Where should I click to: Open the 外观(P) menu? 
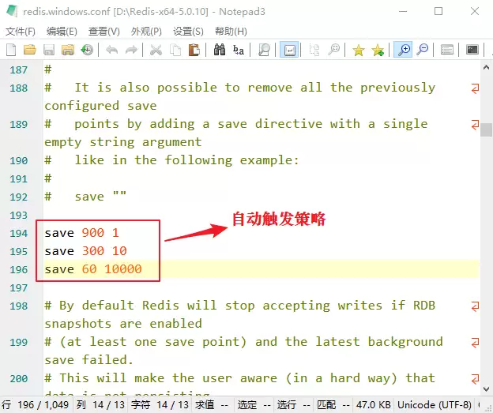(146, 32)
